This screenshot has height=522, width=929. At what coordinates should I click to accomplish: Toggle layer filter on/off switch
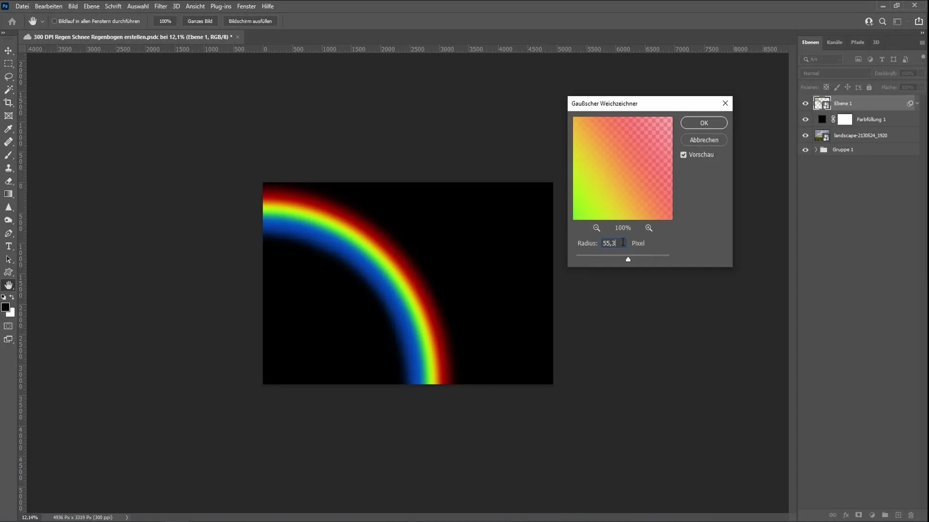pyautogui.click(x=923, y=57)
